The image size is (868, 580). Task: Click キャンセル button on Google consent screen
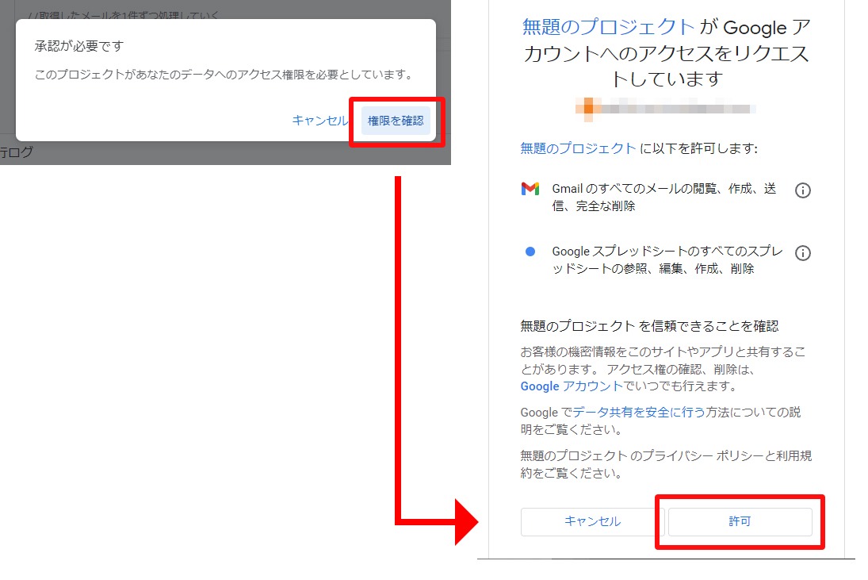(592, 521)
